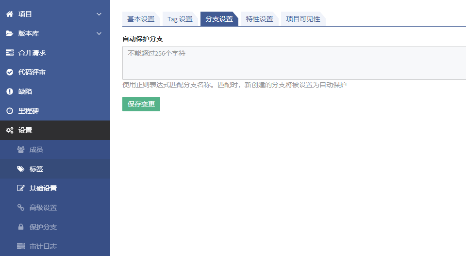466x256 pixels.
Task: Click the home icon beside 项目
Action: click(10, 14)
